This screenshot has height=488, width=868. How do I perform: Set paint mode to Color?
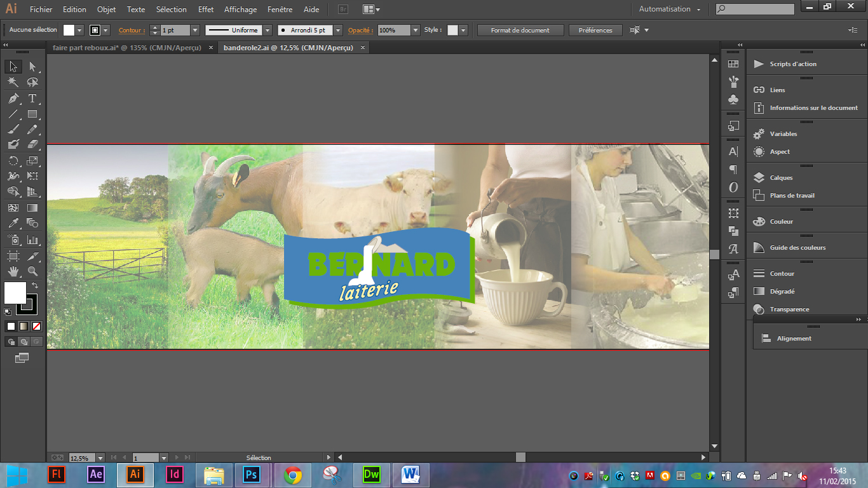(x=11, y=327)
